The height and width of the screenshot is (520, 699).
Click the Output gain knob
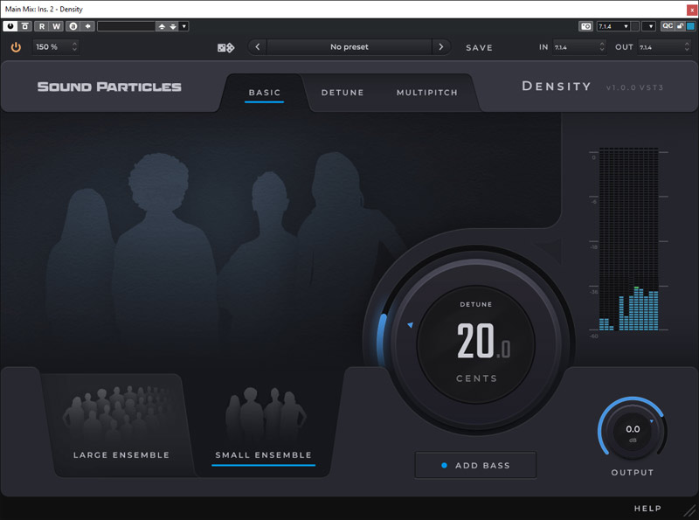point(633,430)
